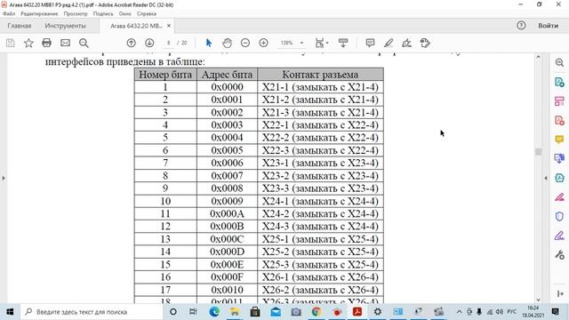Open taskbar Settings gear icon

(377, 312)
